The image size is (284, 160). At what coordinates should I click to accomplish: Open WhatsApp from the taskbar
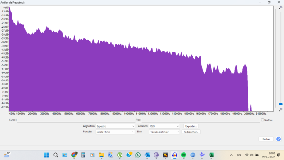[x=138, y=155]
